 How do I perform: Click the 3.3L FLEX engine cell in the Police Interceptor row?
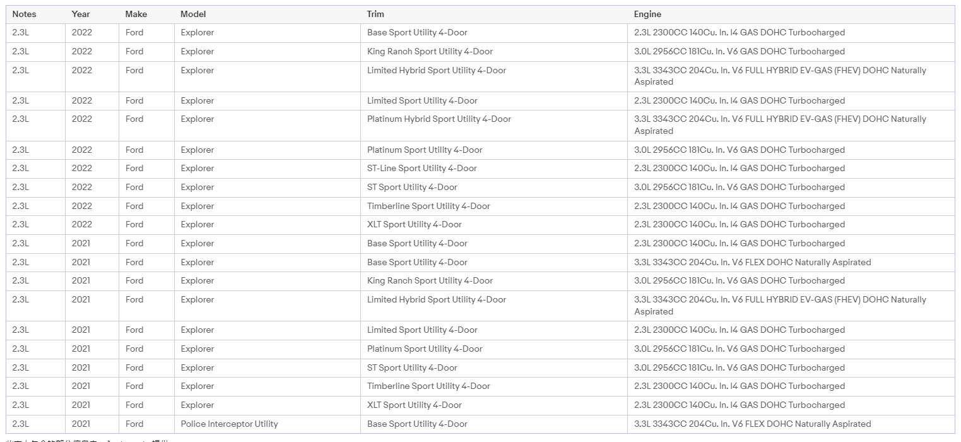click(x=752, y=424)
